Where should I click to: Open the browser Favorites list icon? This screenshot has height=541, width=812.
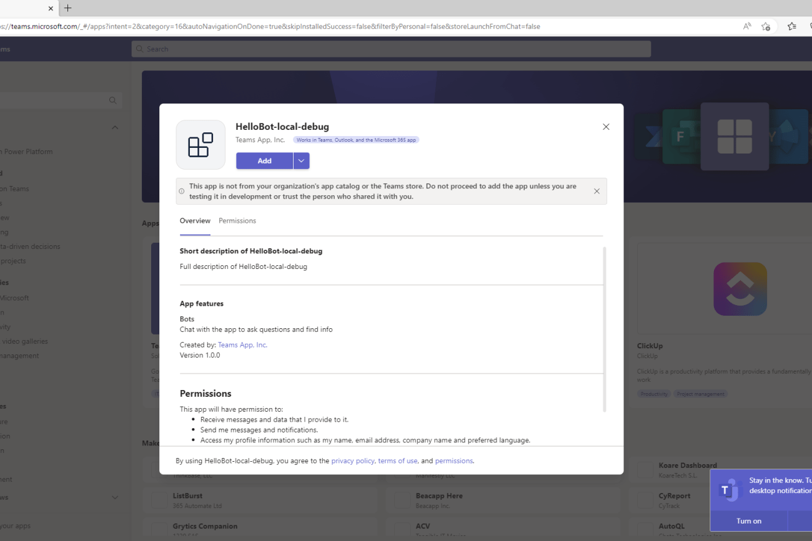792,26
